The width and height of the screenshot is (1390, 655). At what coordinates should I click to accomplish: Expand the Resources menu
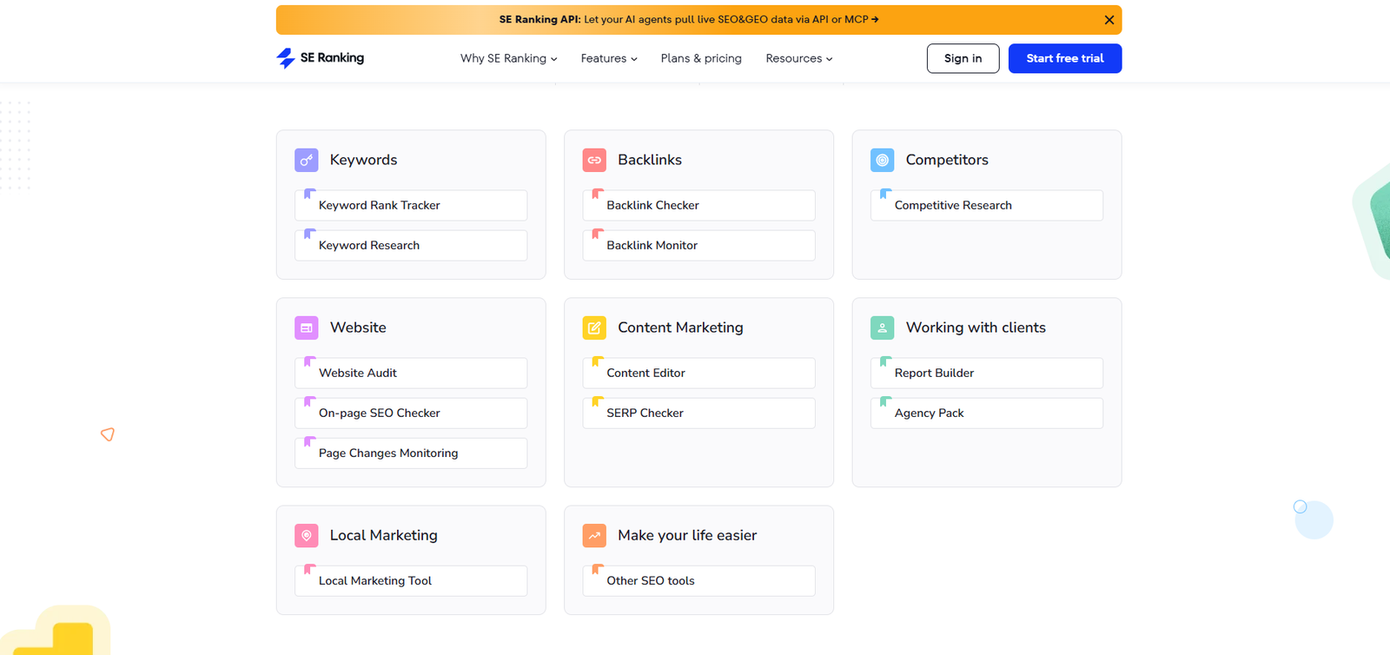coord(799,58)
